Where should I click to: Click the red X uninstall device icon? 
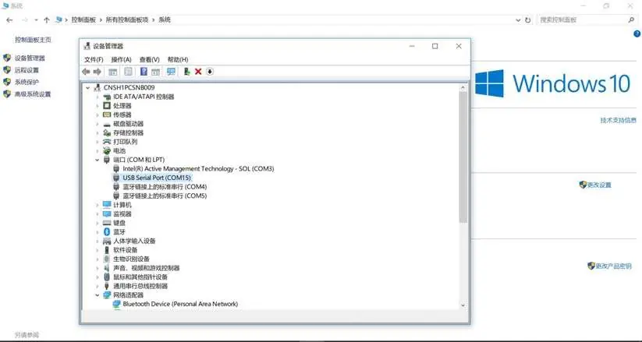pos(198,72)
